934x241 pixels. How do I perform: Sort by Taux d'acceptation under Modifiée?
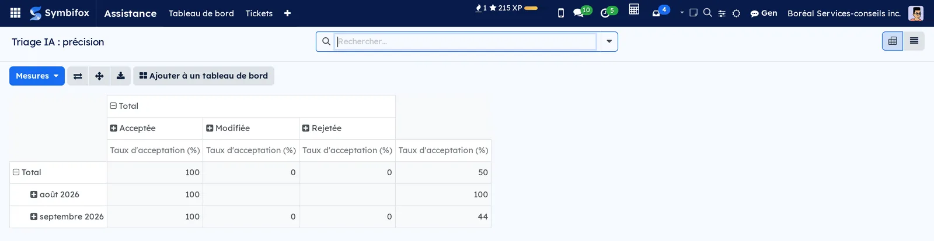pos(251,150)
